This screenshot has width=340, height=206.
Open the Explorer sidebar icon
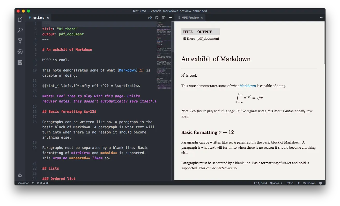[20, 19]
